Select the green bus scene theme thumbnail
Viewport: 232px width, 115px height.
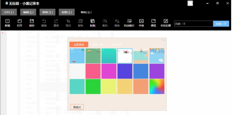pos(93,56)
